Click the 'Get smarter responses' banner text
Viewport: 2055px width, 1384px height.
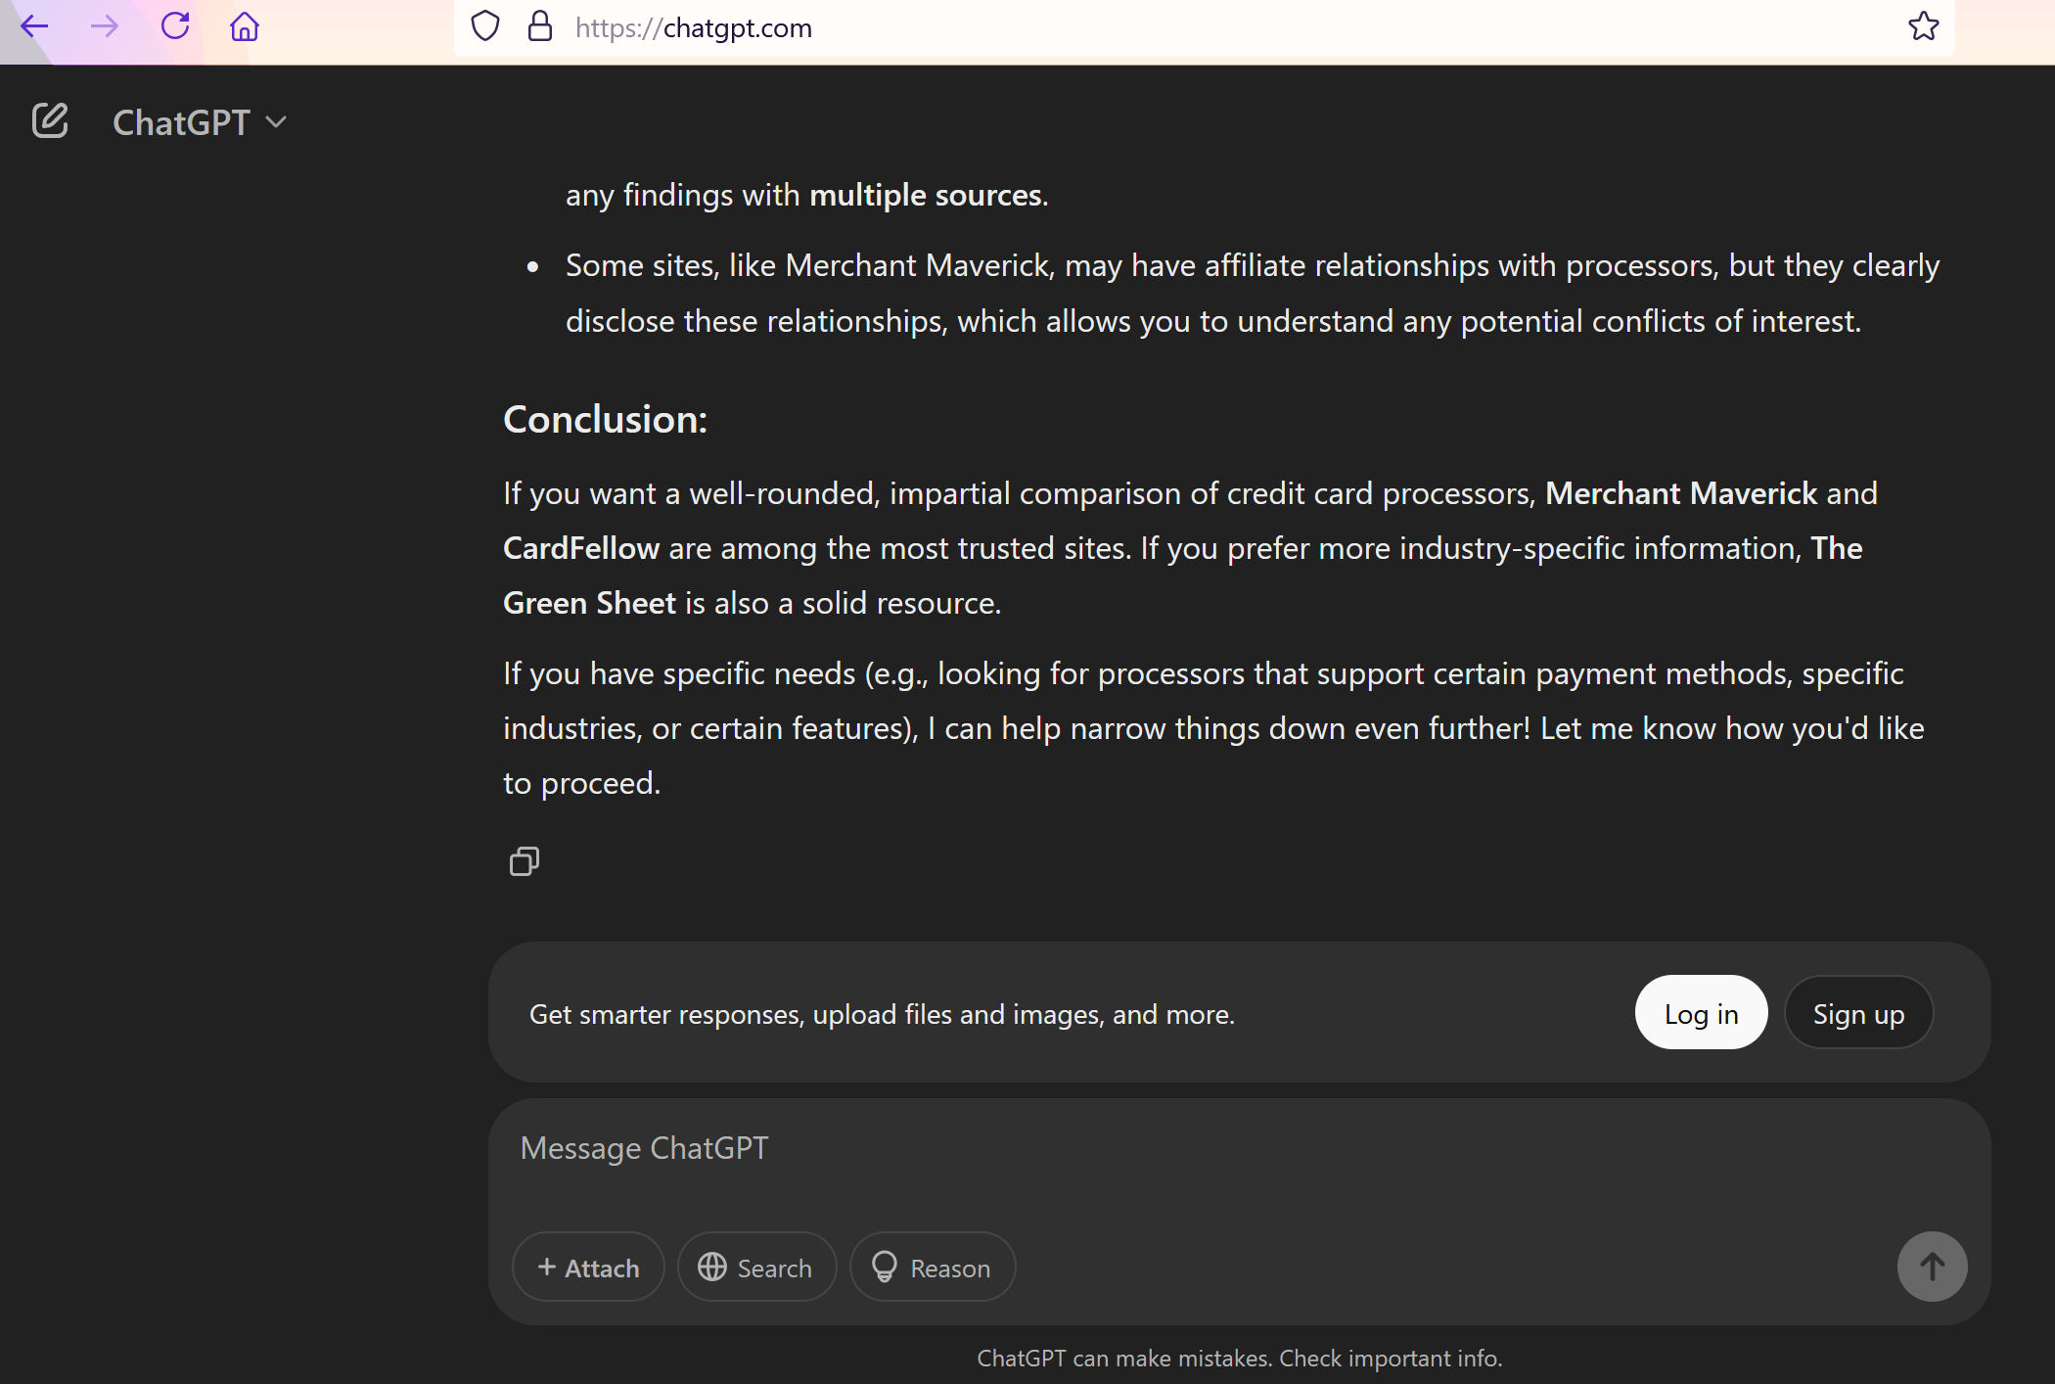coord(882,1015)
